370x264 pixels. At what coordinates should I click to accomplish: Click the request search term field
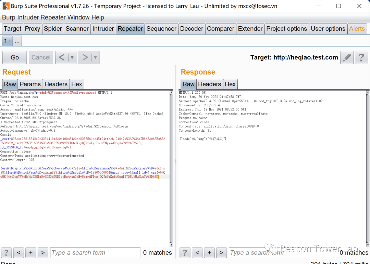(x=95, y=253)
